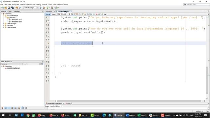The height and width of the screenshot is (118, 210).
Task: Click line number 50 in gutter
Action: click(47, 51)
